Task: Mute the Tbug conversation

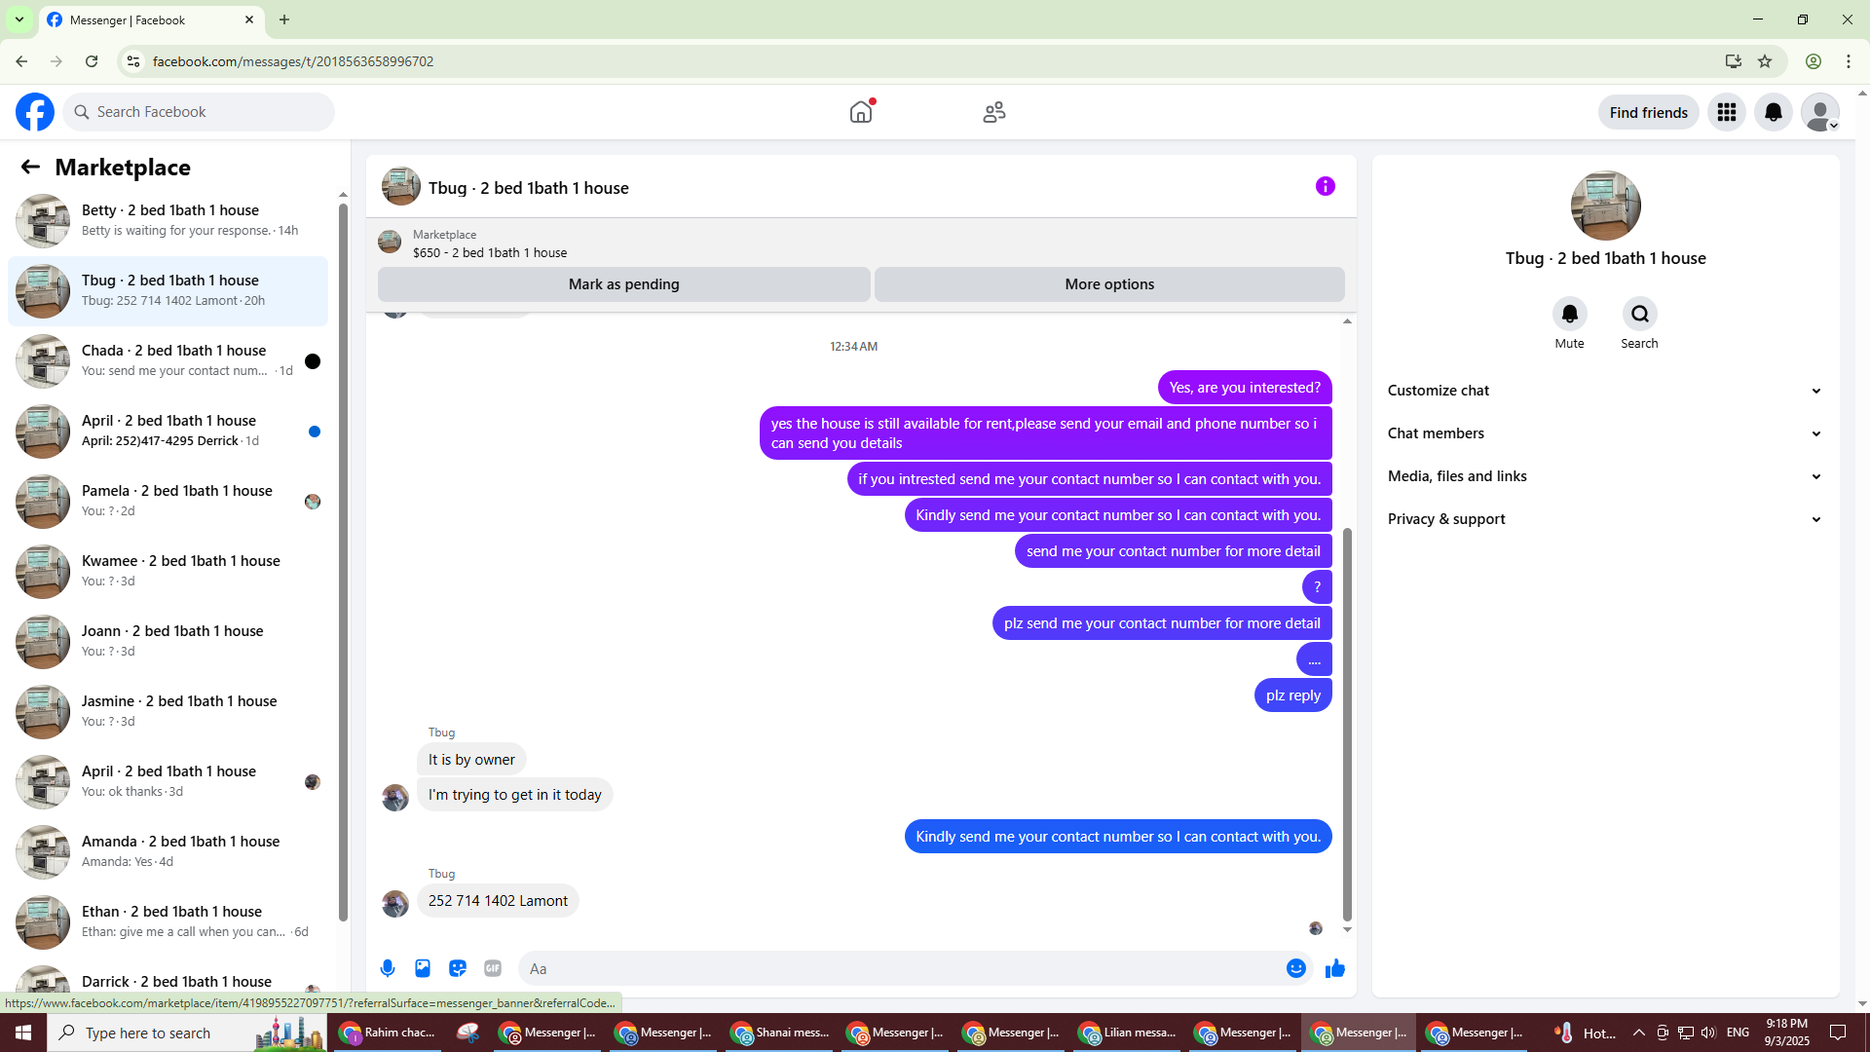Action: click(x=1570, y=314)
